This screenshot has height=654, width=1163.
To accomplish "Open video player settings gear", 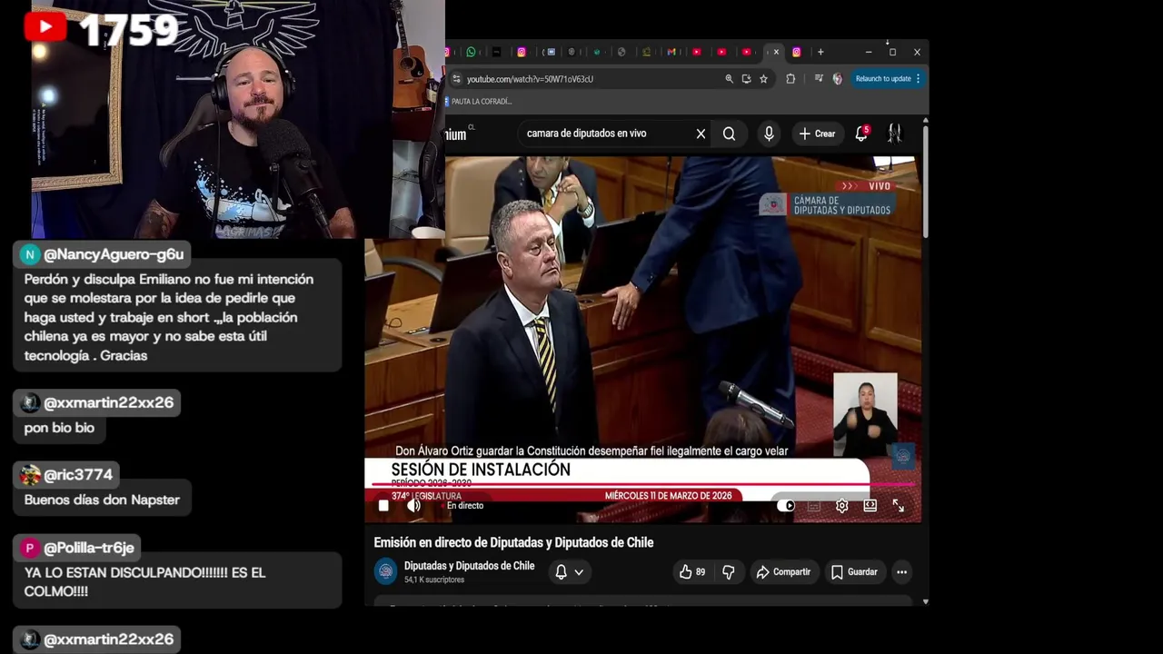I will coord(842,506).
